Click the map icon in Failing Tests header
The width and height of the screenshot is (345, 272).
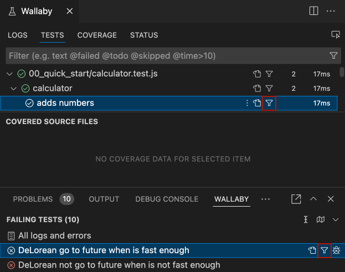click(x=320, y=219)
